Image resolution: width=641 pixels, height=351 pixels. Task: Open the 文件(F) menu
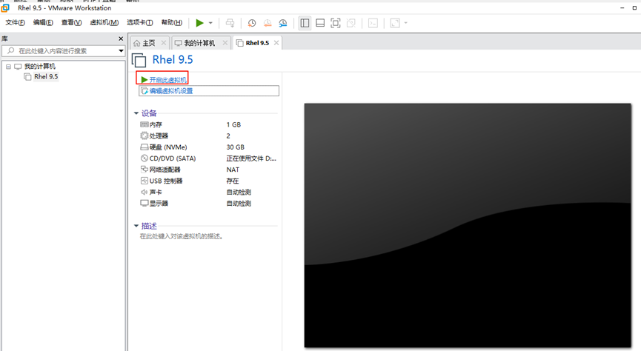coord(15,22)
